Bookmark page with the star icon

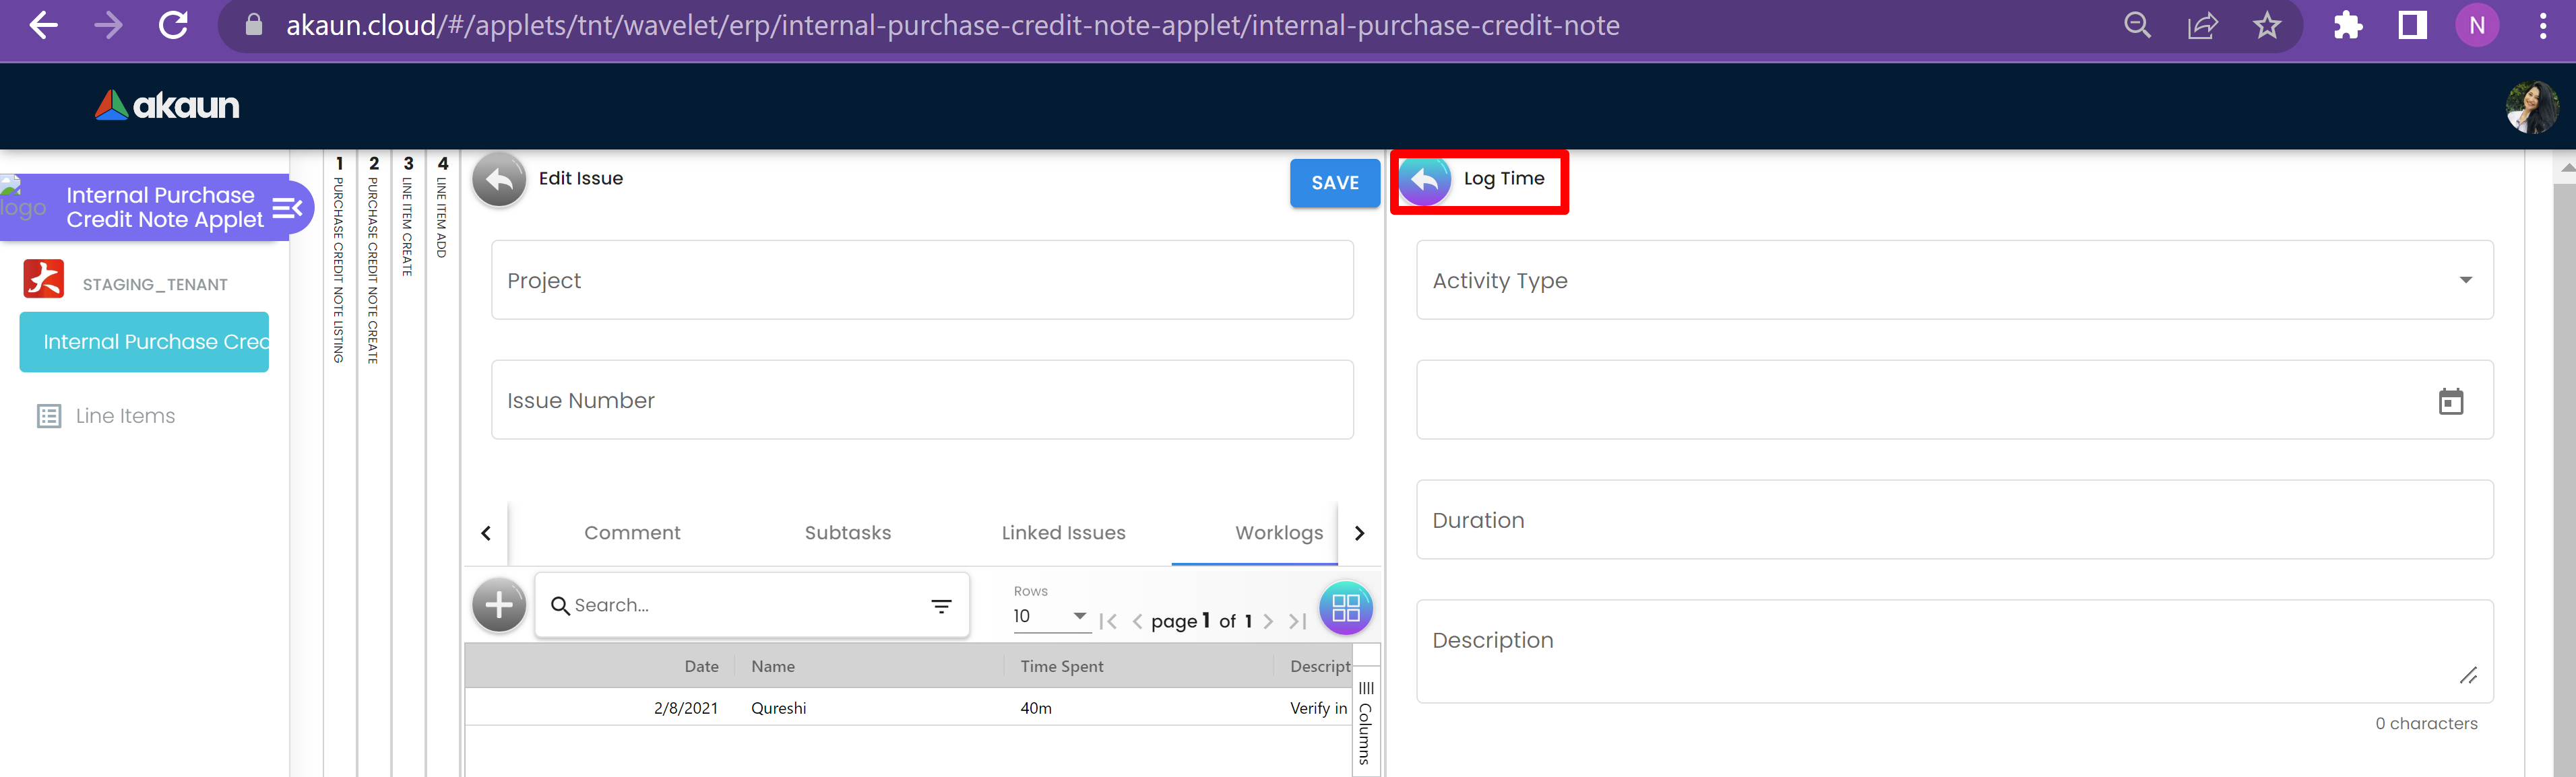2266,26
